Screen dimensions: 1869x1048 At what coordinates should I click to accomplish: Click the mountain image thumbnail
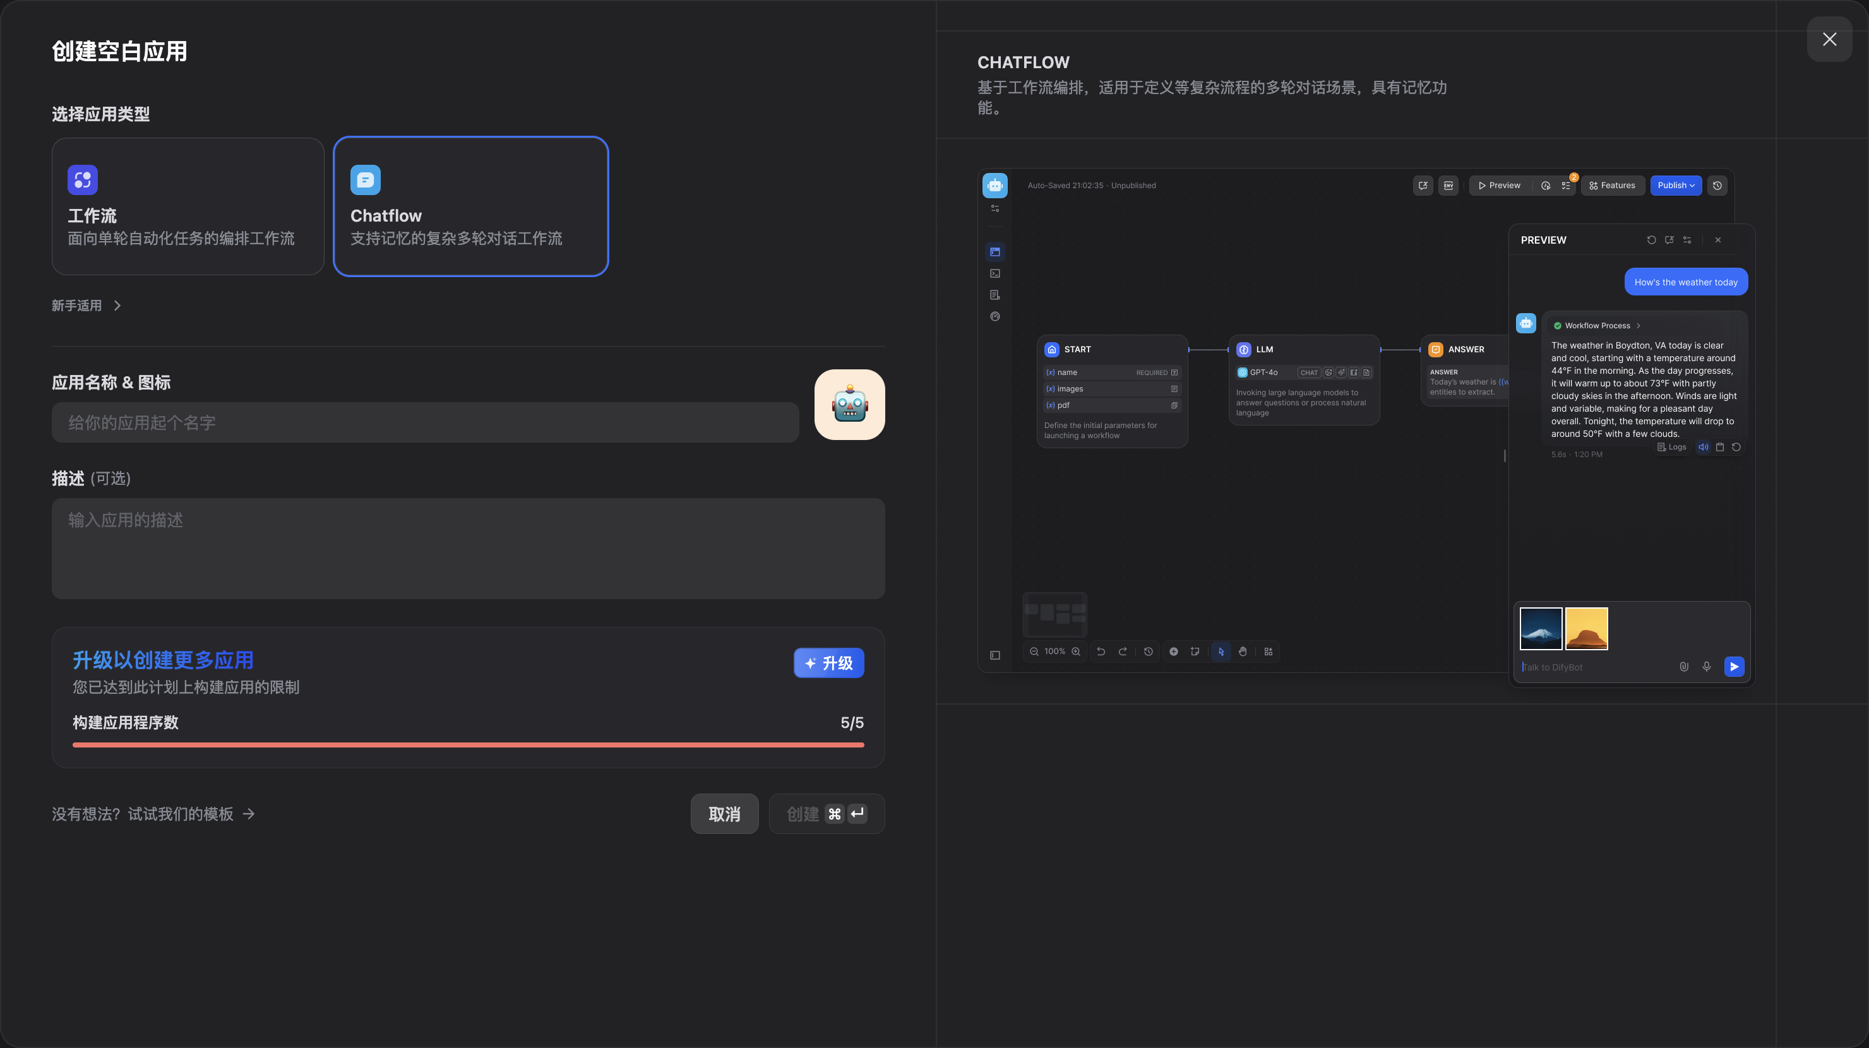tap(1540, 628)
